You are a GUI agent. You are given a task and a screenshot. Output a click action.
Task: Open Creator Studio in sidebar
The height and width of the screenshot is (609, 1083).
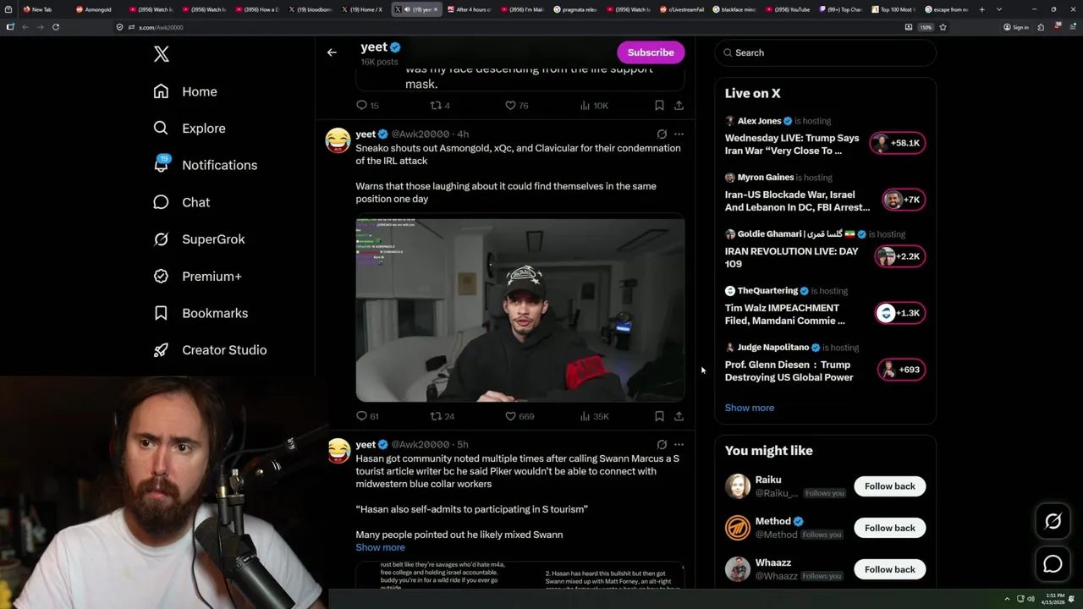(x=210, y=350)
